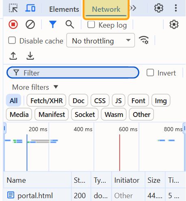
Task: Filter by JS requests
Action: point(119,101)
